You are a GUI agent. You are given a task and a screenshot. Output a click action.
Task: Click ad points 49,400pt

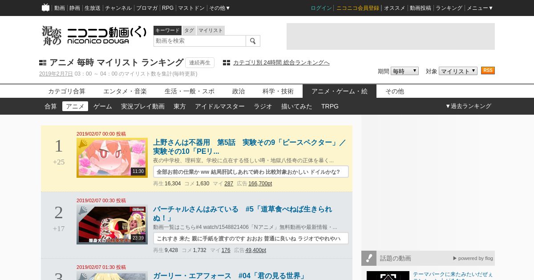tap(256, 250)
